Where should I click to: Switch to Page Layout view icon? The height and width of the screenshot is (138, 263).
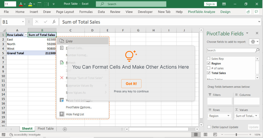[x=205, y=135]
